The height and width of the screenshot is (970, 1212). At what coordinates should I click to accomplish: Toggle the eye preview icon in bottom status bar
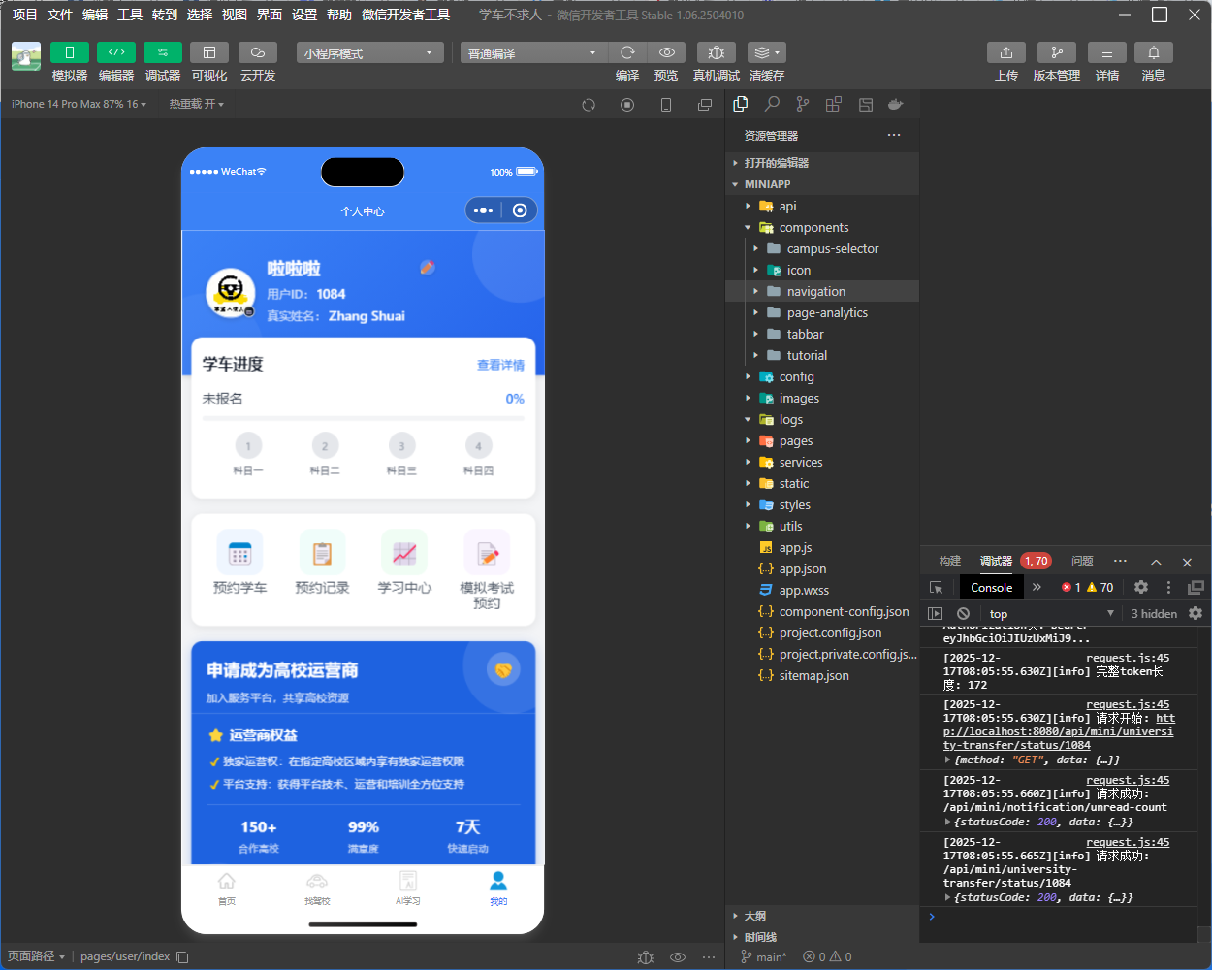678,956
